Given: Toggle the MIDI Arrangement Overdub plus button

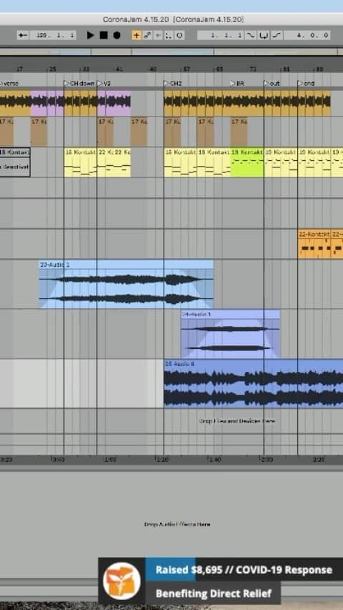Looking at the screenshot, I should click(x=136, y=36).
